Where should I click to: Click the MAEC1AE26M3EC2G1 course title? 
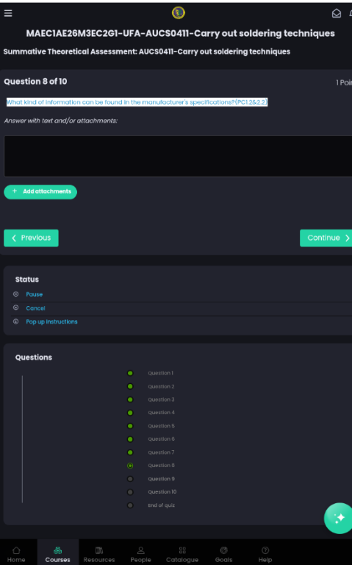tap(180, 34)
